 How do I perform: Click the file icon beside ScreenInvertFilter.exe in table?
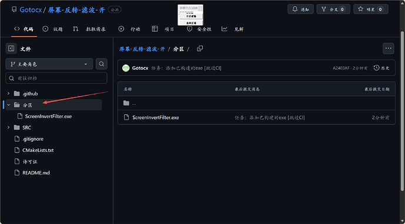click(126, 117)
